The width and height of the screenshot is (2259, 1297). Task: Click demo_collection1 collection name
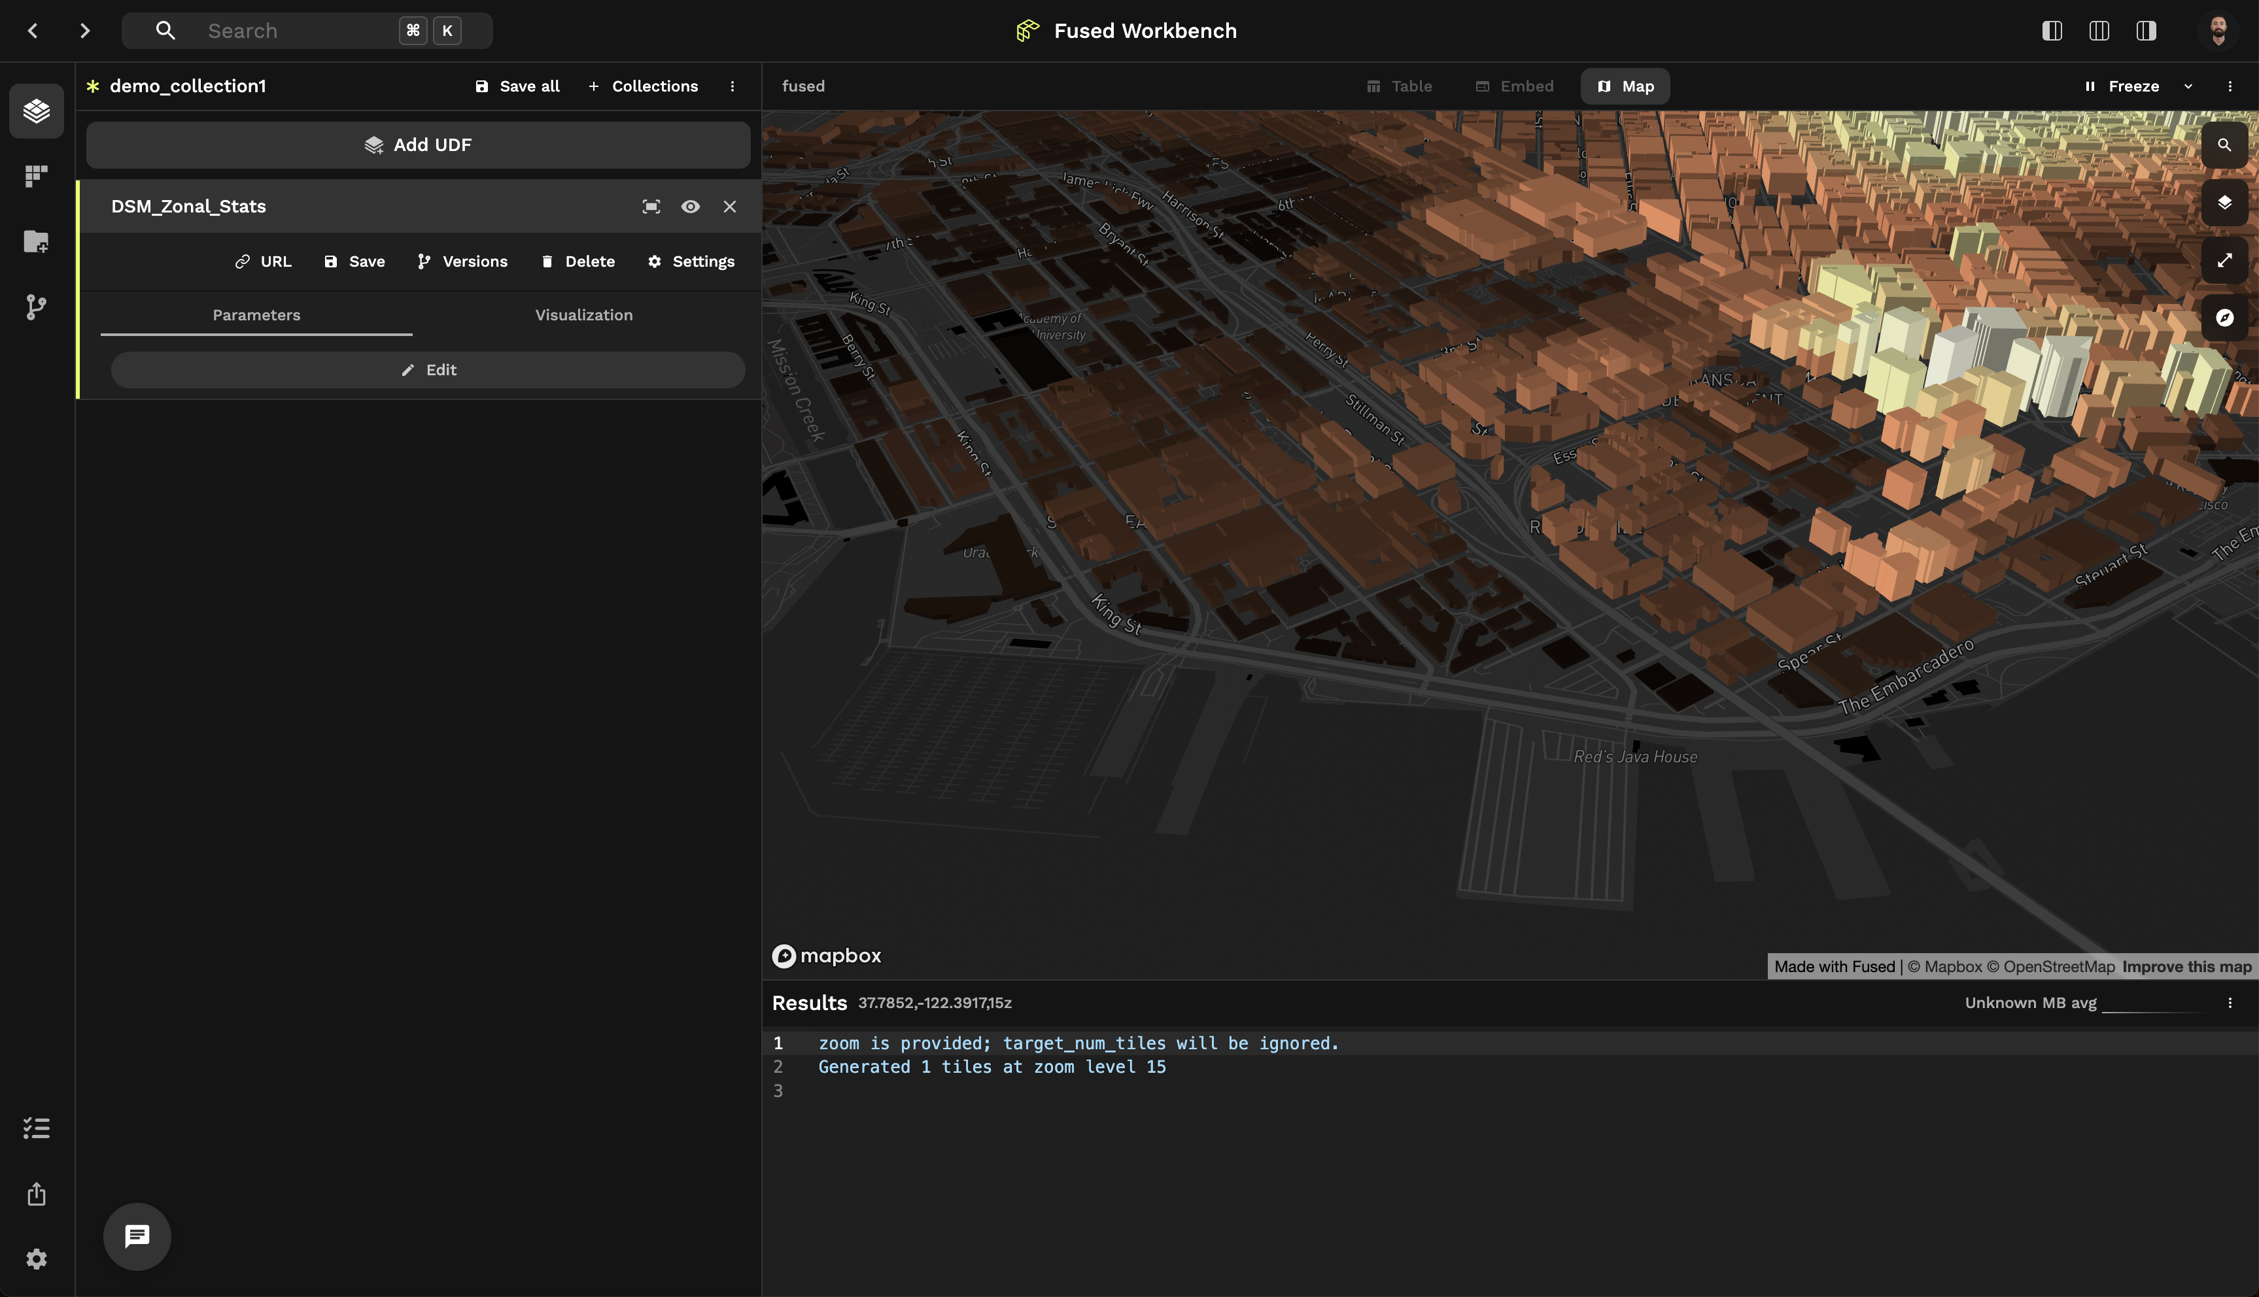click(188, 86)
